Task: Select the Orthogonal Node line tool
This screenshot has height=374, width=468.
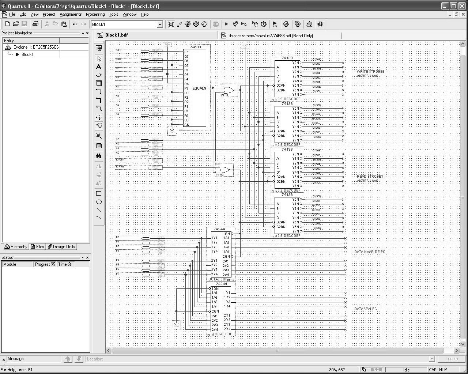Action: (99, 91)
